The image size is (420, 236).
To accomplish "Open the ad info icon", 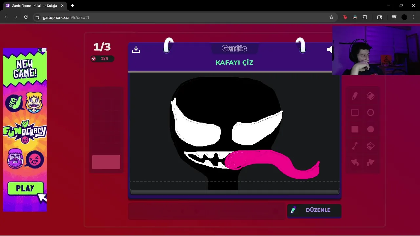I will pyautogui.click(x=40, y=50).
